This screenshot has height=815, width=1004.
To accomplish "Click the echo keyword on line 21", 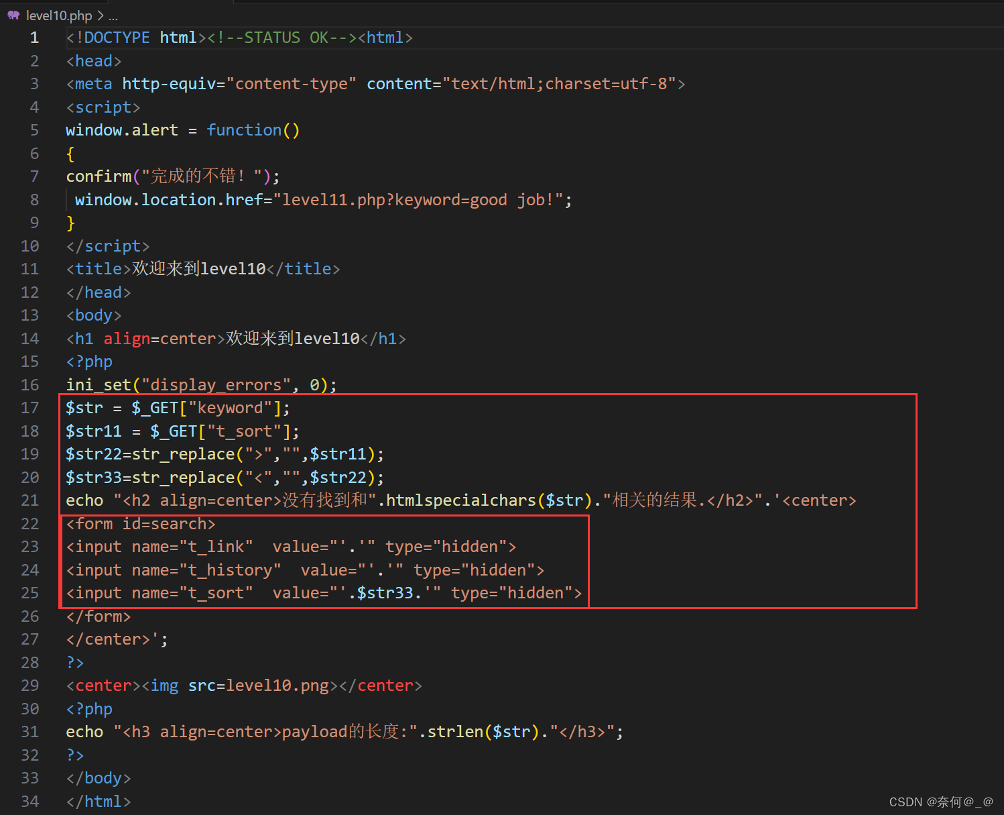I will 84,500.
